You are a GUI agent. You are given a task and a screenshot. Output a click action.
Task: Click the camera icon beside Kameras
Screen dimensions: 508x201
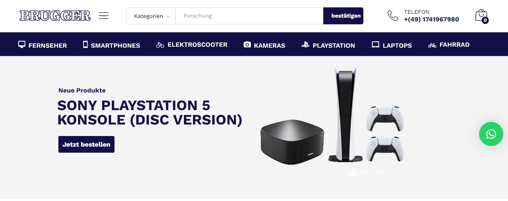click(247, 44)
